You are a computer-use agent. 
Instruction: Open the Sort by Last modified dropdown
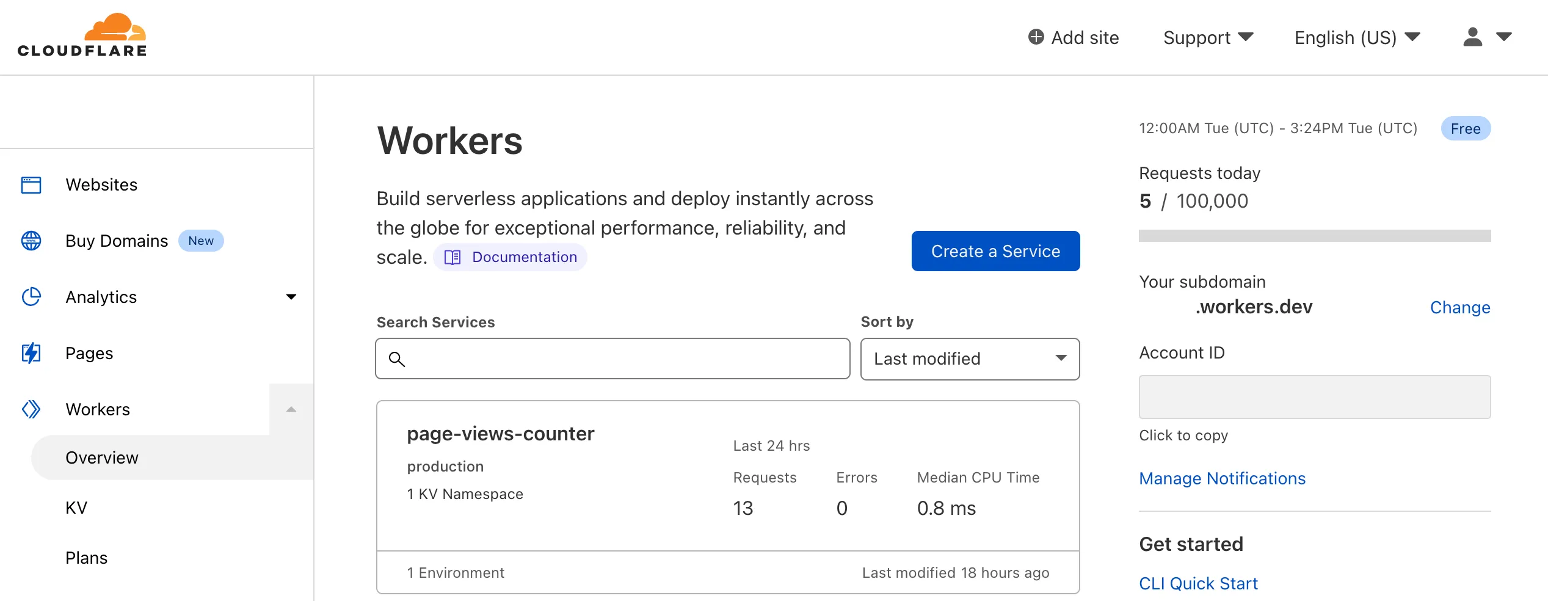(970, 359)
